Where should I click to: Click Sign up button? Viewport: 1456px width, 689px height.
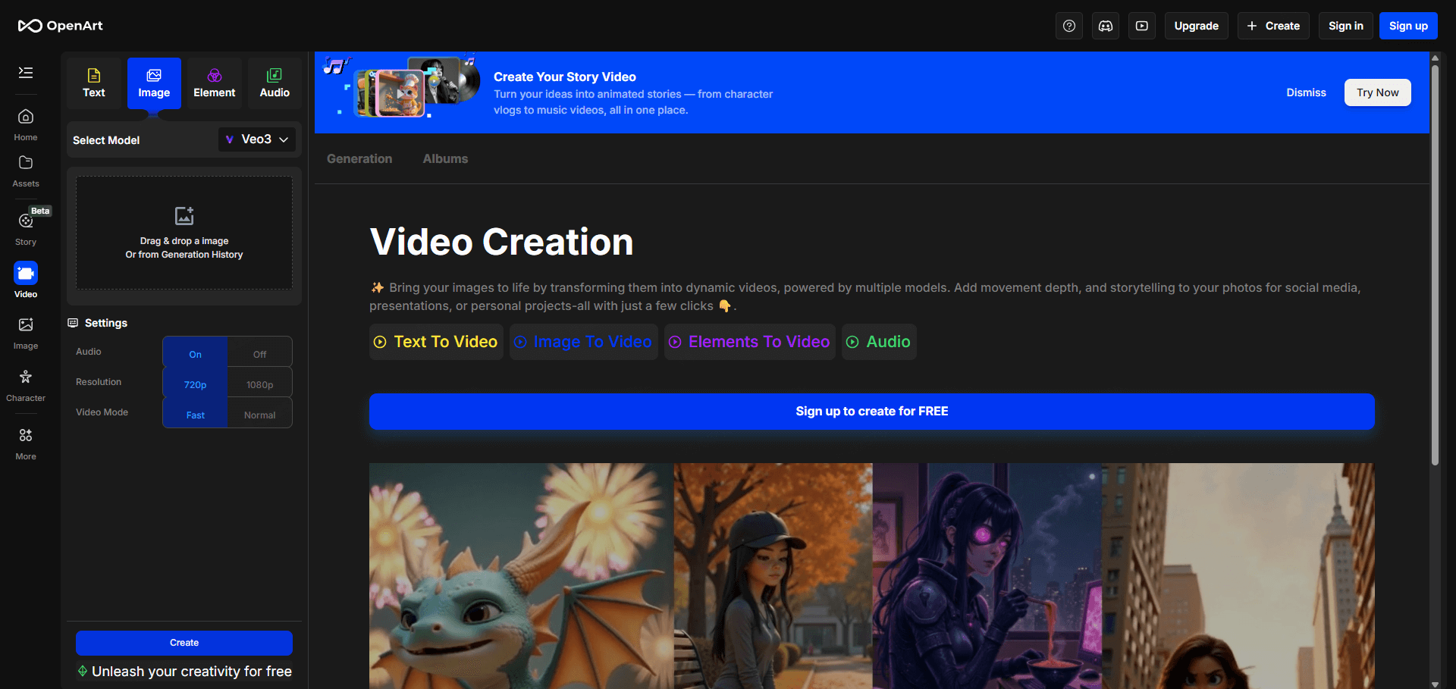click(1408, 26)
